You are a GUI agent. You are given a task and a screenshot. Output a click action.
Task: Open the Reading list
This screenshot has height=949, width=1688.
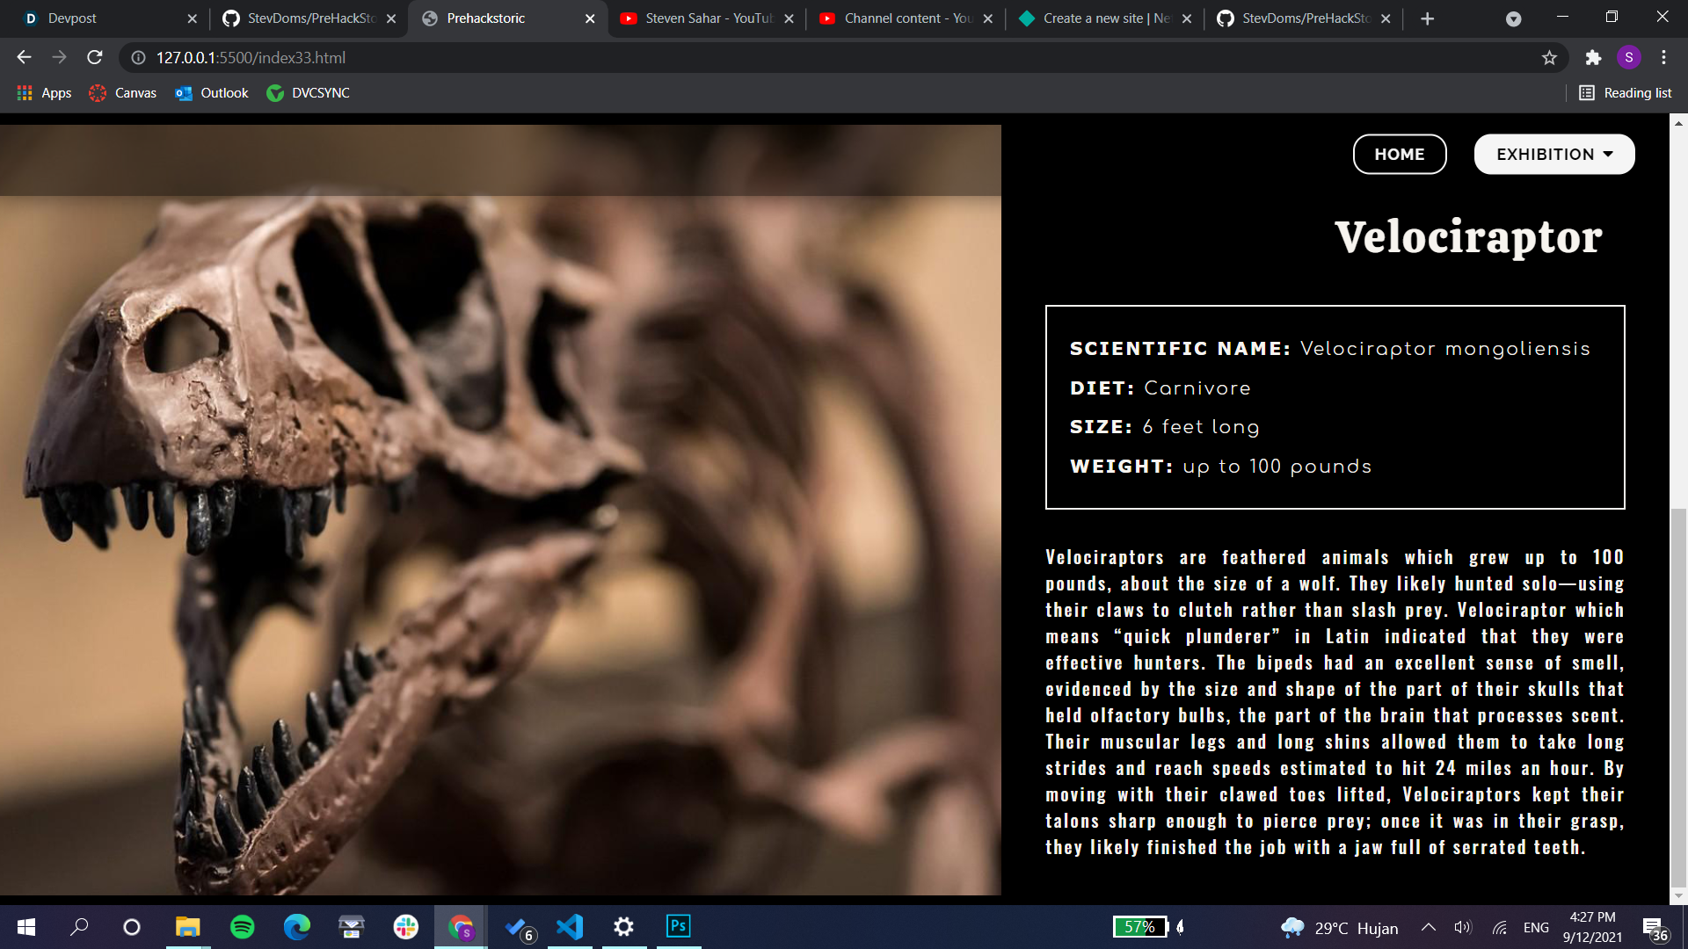point(1626,92)
